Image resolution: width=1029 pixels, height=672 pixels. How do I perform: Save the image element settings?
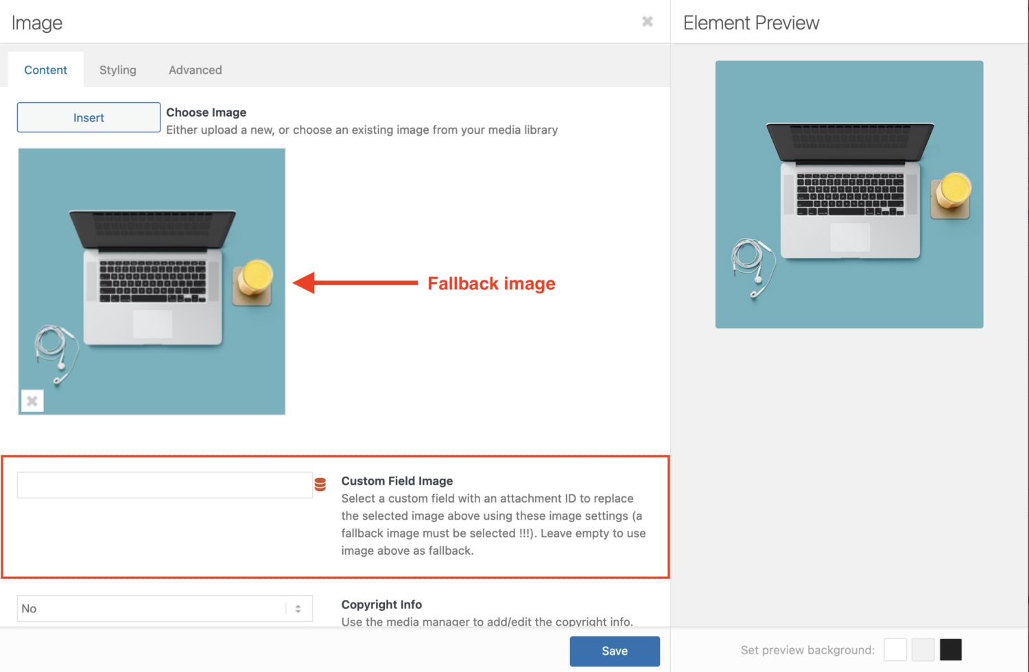tap(614, 651)
